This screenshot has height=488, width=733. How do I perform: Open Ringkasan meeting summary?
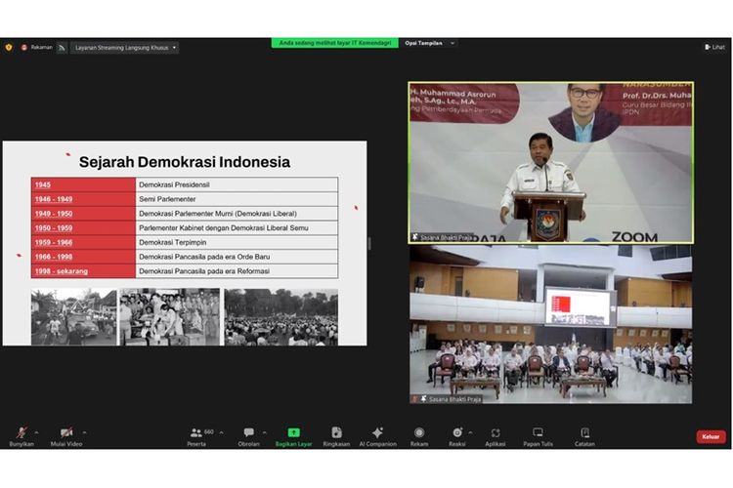tap(336, 433)
